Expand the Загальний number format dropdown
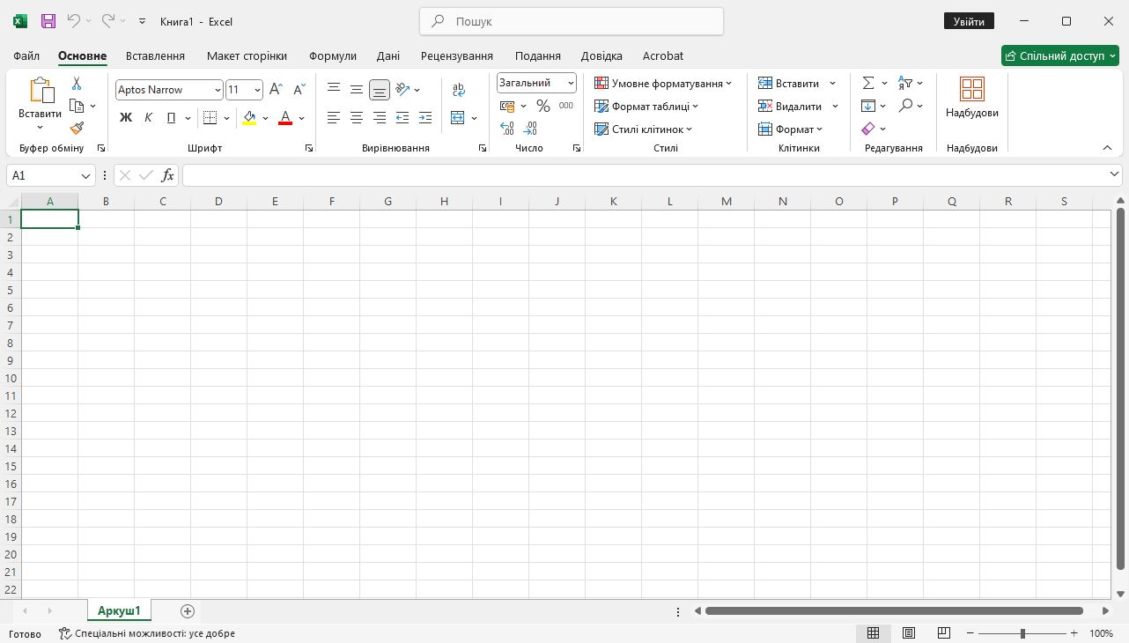 (x=571, y=83)
